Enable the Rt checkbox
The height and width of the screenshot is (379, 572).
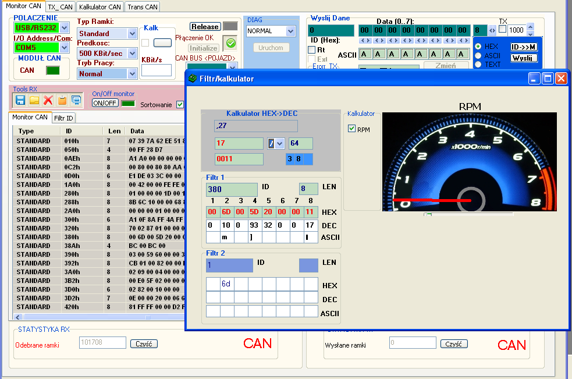(311, 49)
